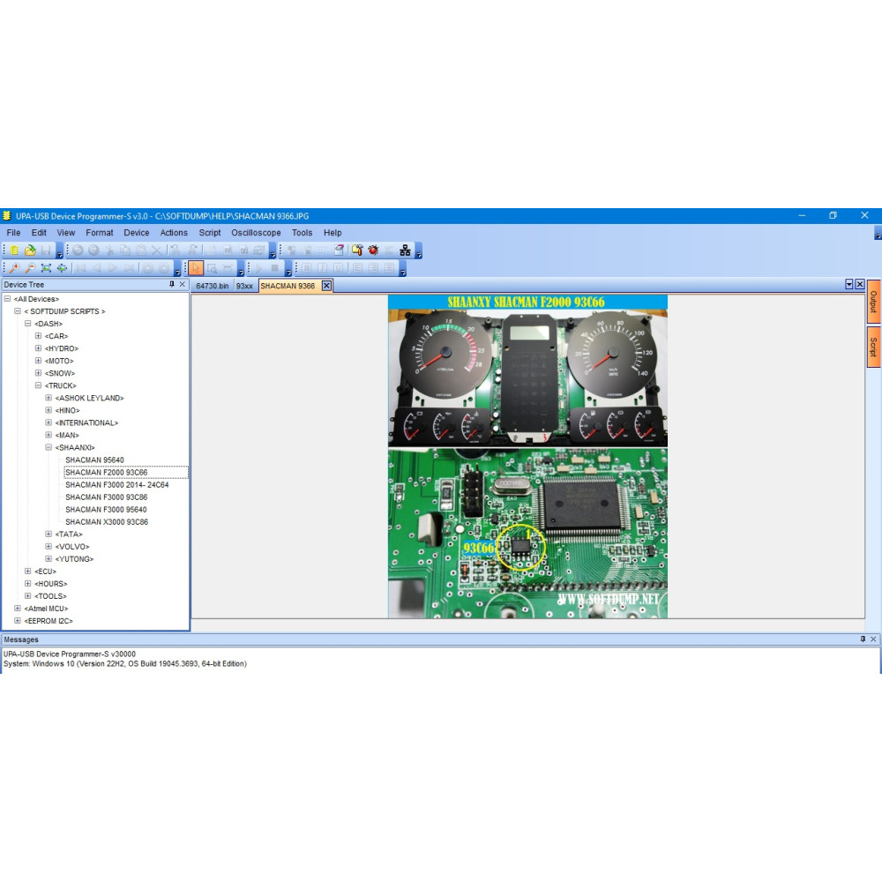Viewport: 882px width, 882px height.
Task: Zoom out with the magnifier minus icon
Action: point(30,268)
